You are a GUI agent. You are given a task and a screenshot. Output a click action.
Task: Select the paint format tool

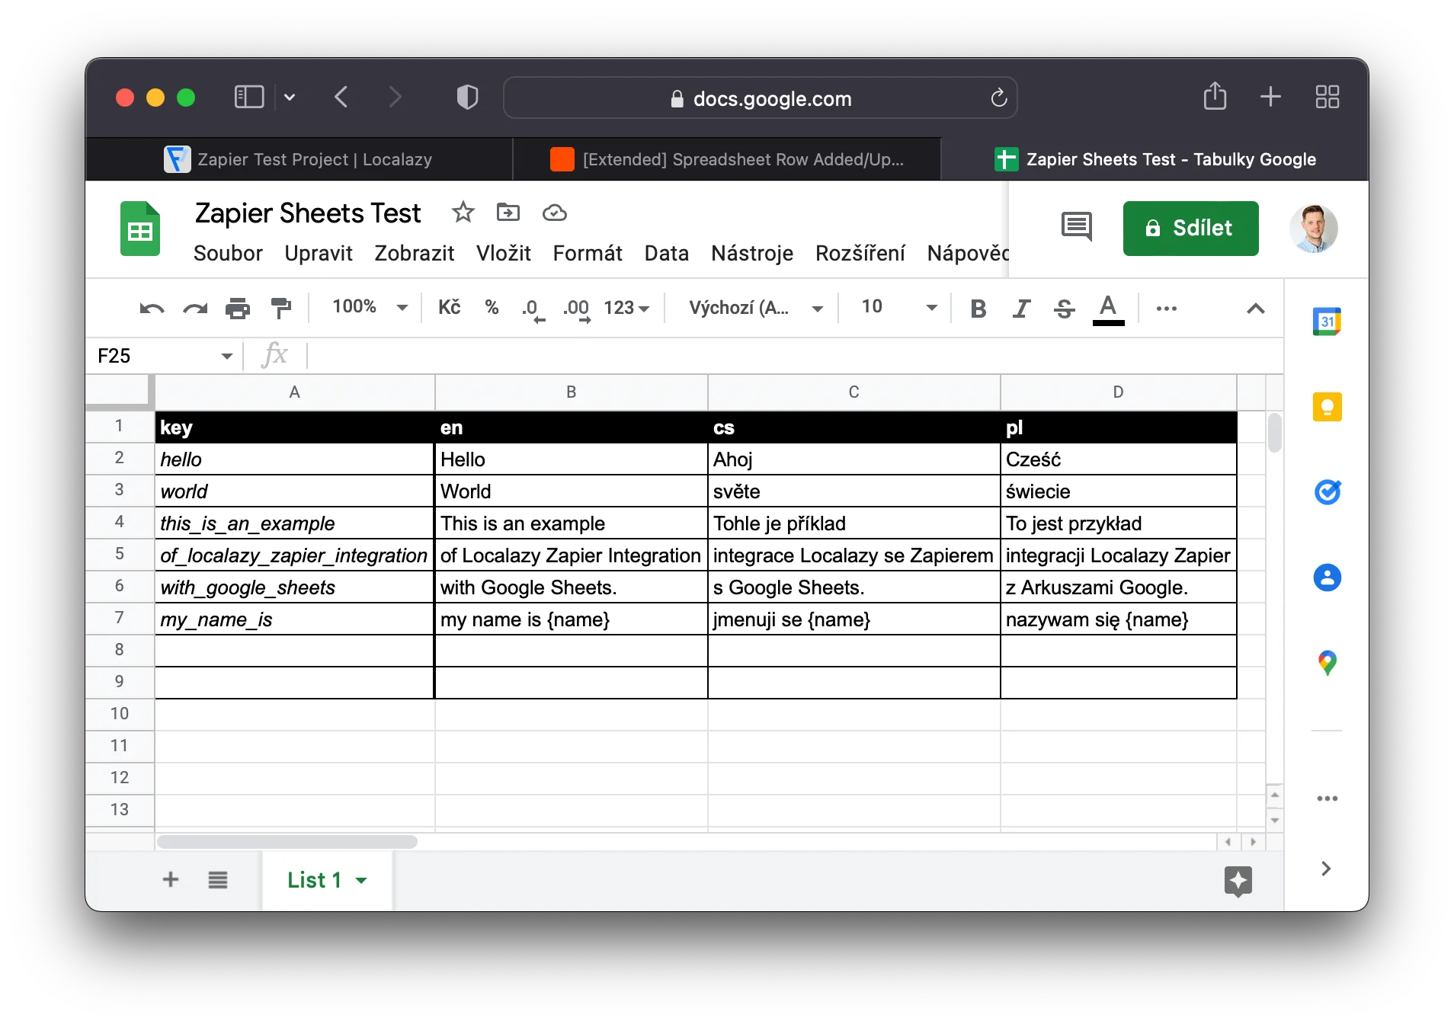pos(281,309)
